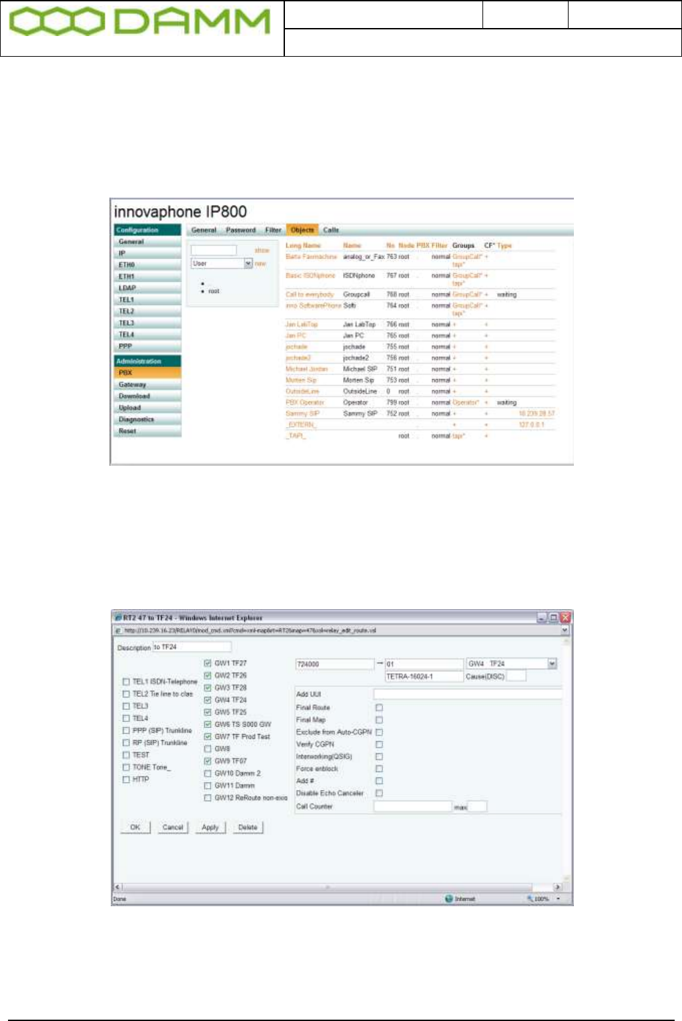Tick the GW12 ReRoute non-exis checkbox
This screenshot has height=1021, width=682.
click(208, 797)
